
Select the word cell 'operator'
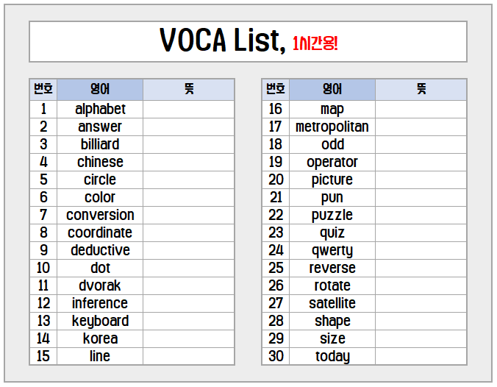coord(332,162)
